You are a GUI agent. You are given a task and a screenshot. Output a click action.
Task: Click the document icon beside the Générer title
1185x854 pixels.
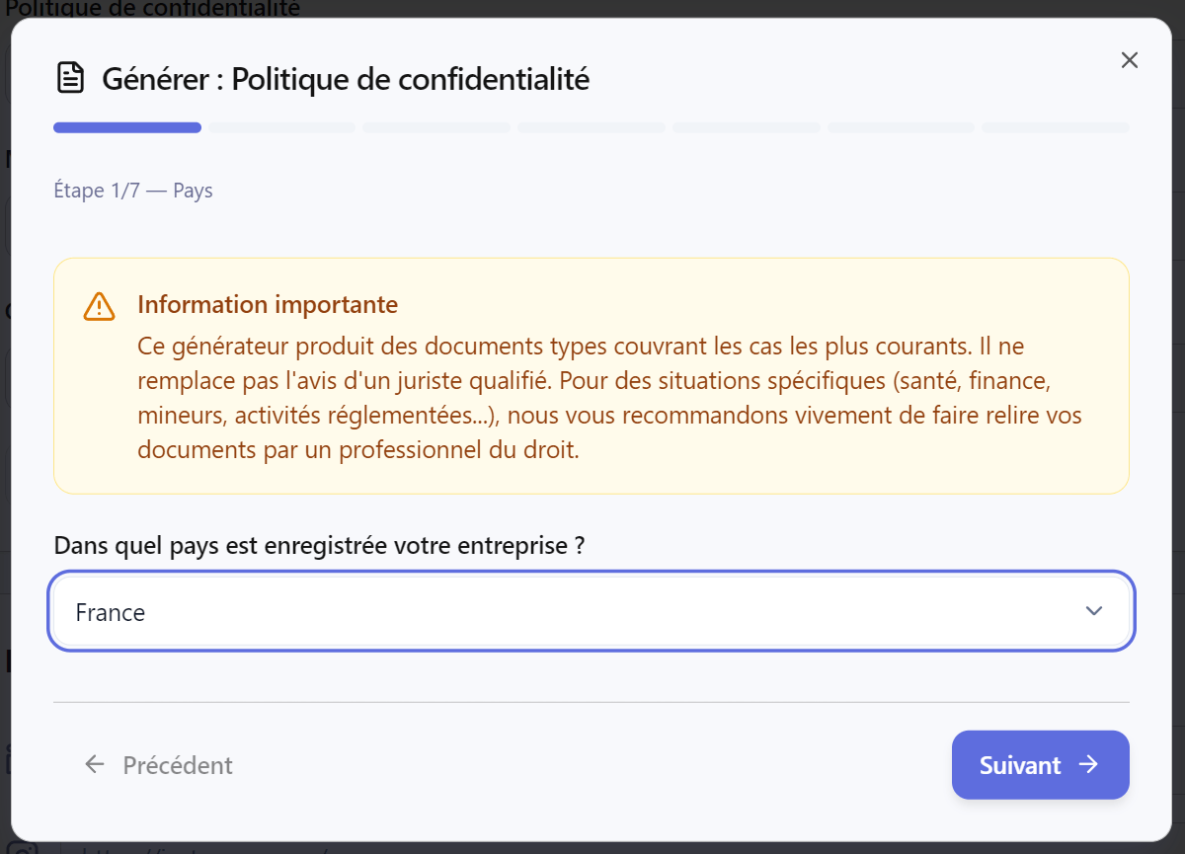(69, 78)
